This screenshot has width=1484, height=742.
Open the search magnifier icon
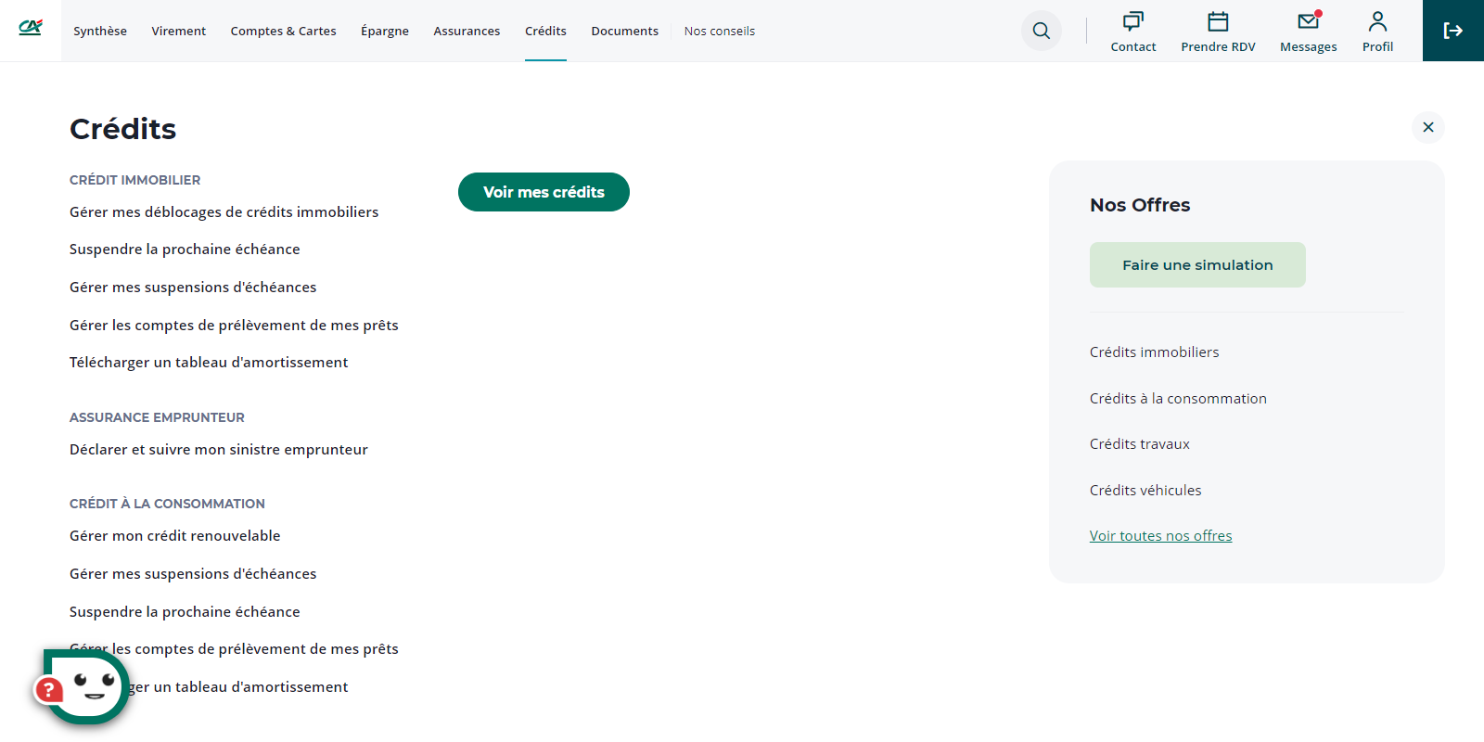pos(1042,31)
